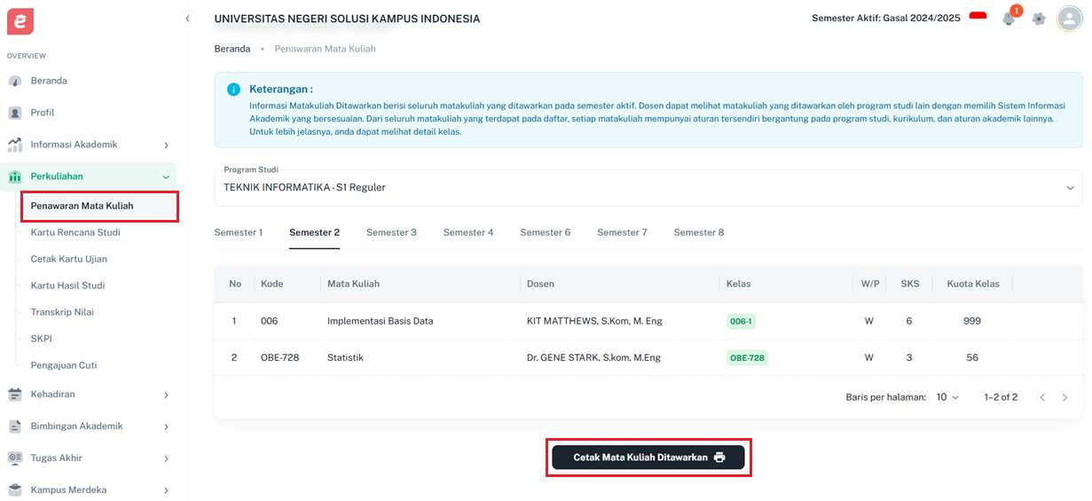Open notifications bell icon
Viewport: 1092px width, 501px height.
(1009, 19)
